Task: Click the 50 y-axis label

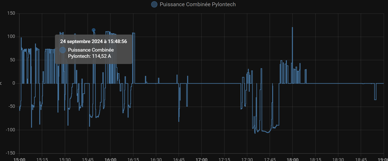Action: pos(12,60)
